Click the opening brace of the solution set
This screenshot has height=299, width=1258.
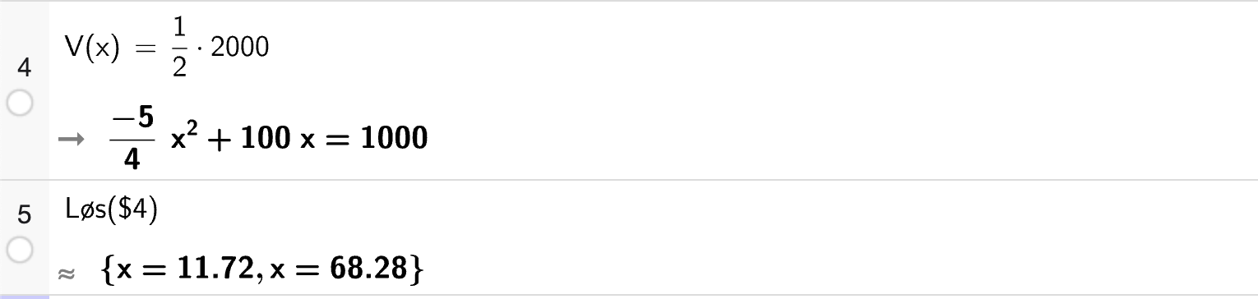(107, 269)
